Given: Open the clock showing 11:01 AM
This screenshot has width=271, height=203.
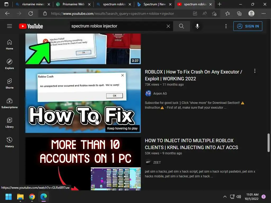Looking at the screenshot, I should point(252,197).
